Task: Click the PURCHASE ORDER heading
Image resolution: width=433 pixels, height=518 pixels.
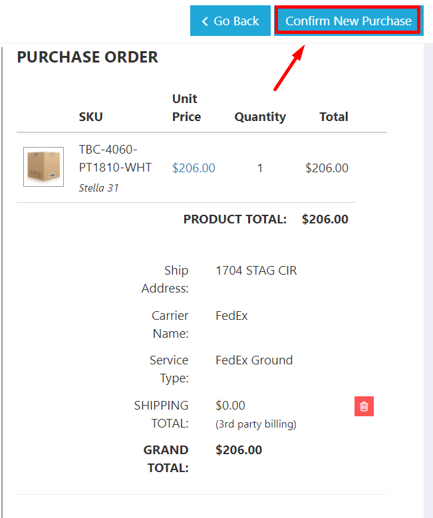Action: point(87,57)
